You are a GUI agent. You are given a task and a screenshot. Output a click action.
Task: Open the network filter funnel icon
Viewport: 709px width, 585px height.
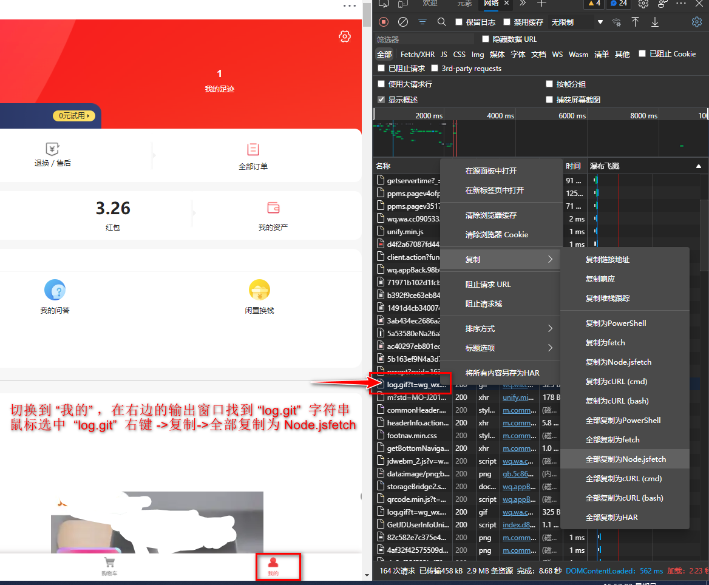click(422, 22)
